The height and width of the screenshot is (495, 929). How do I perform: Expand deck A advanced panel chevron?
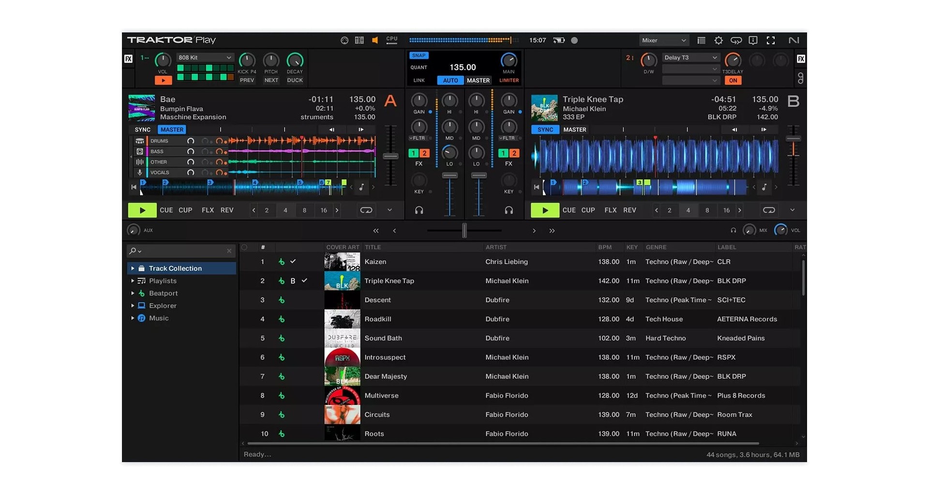click(x=390, y=210)
